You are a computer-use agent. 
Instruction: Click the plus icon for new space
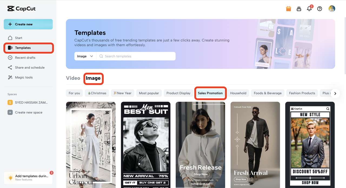pos(10,112)
